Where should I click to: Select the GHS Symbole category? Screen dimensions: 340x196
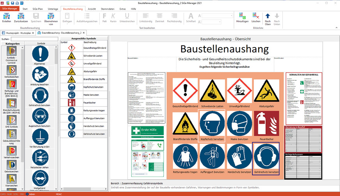[x=11, y=122]
